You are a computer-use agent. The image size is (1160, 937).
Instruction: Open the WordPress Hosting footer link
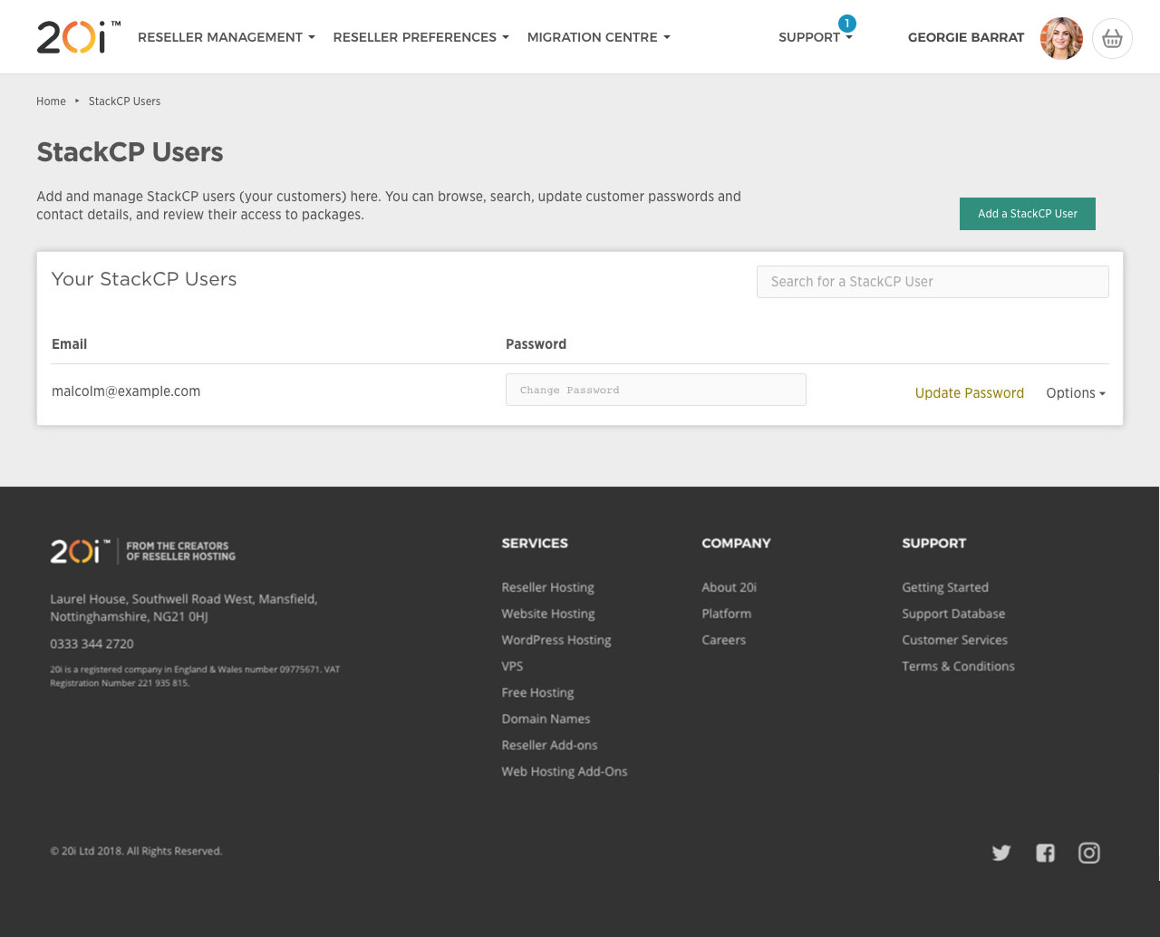coord(556,640)
